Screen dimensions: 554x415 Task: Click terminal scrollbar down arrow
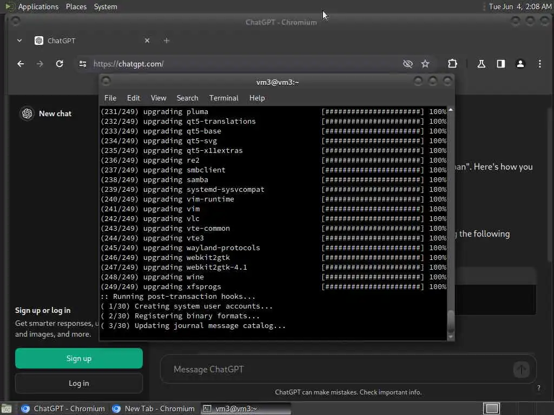coord(451,337)
